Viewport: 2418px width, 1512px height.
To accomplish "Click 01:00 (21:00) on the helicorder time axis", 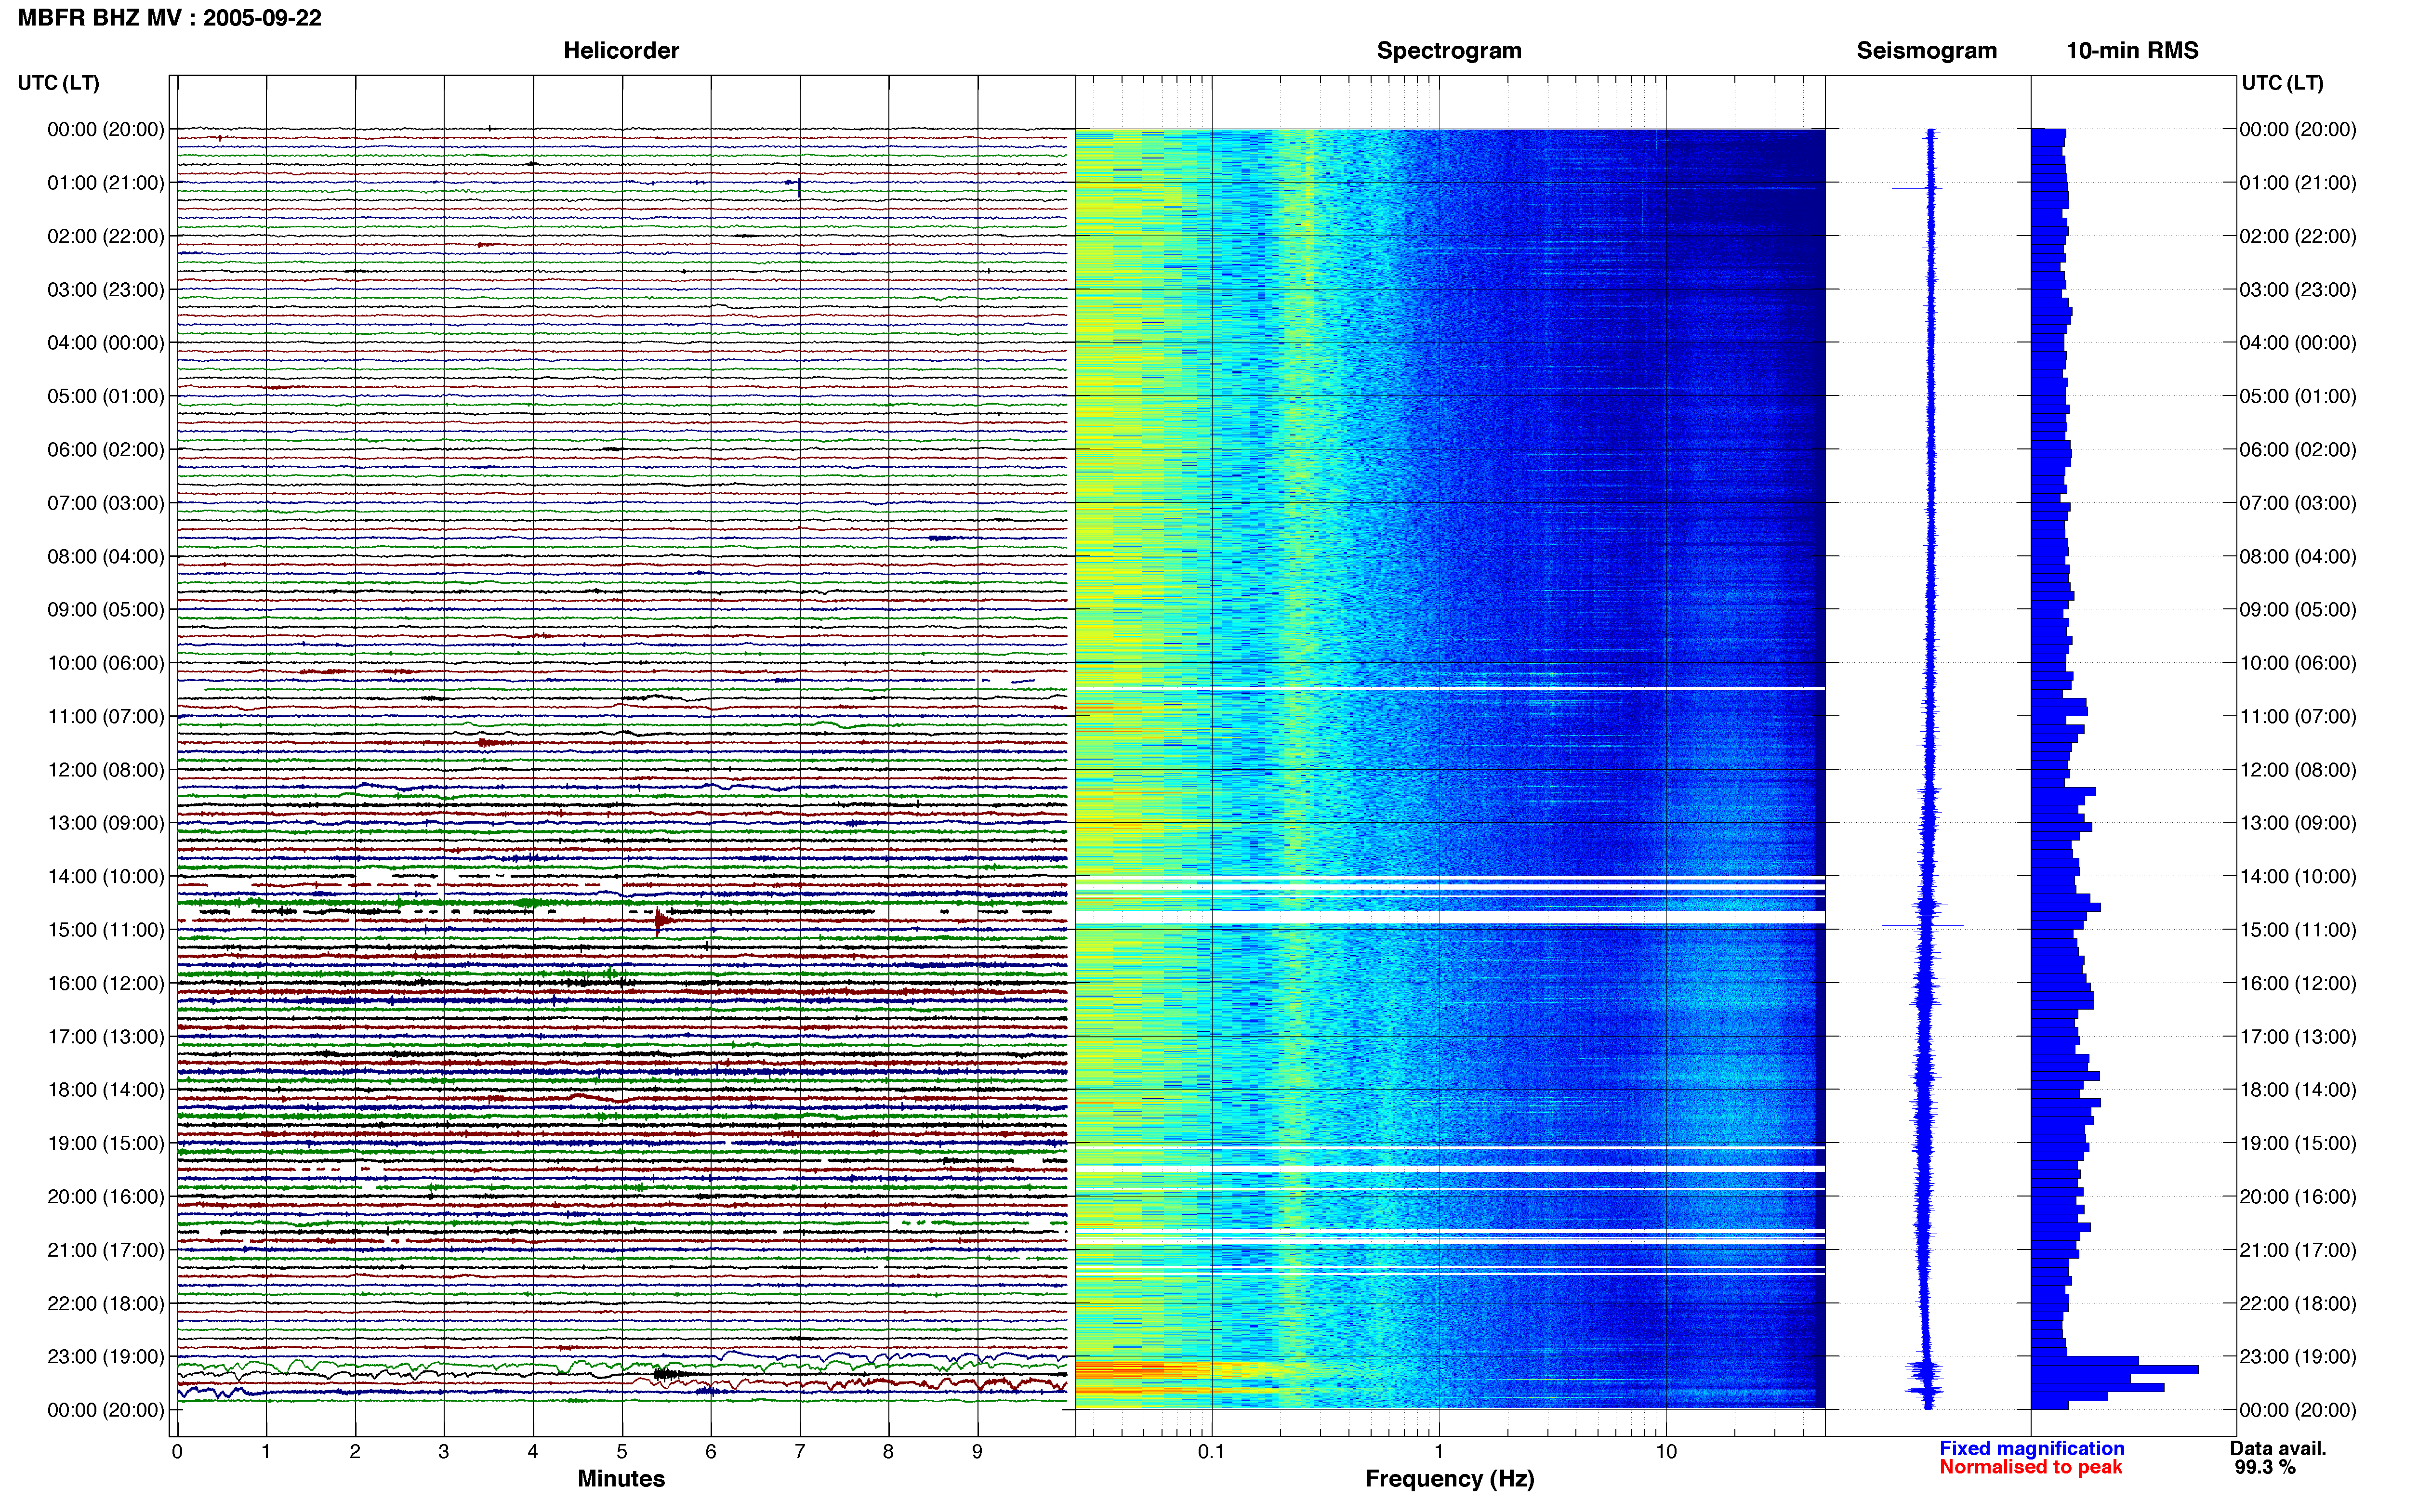I will coord(106,183).
